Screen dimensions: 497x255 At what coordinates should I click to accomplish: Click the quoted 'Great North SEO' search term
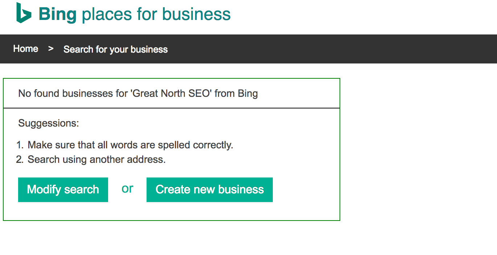pos(171,94)
